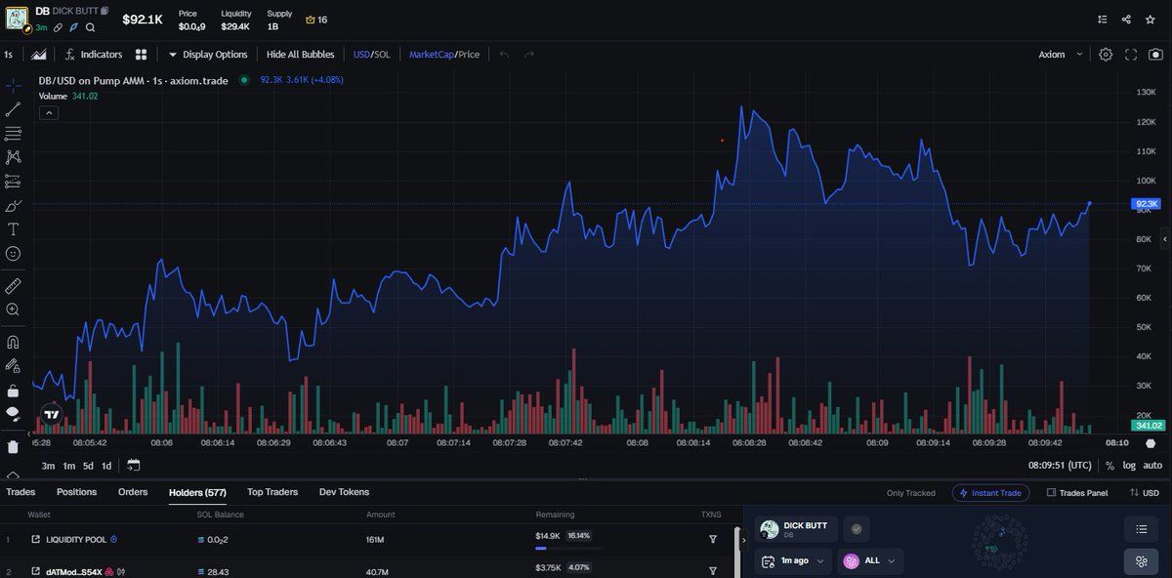1172x578 pixels.
Task: Expand the ALL filter dropdown
Action: pos(870,561)
